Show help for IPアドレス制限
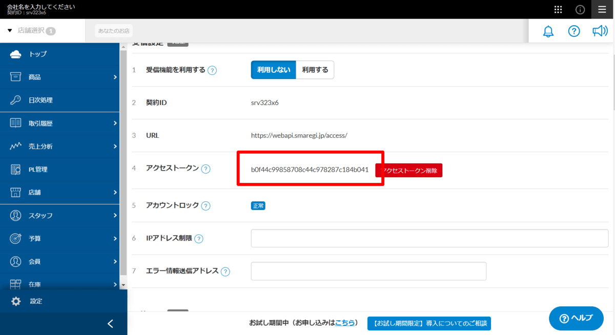The width and height of the screenshot is (615, 335). click(199, 239)
